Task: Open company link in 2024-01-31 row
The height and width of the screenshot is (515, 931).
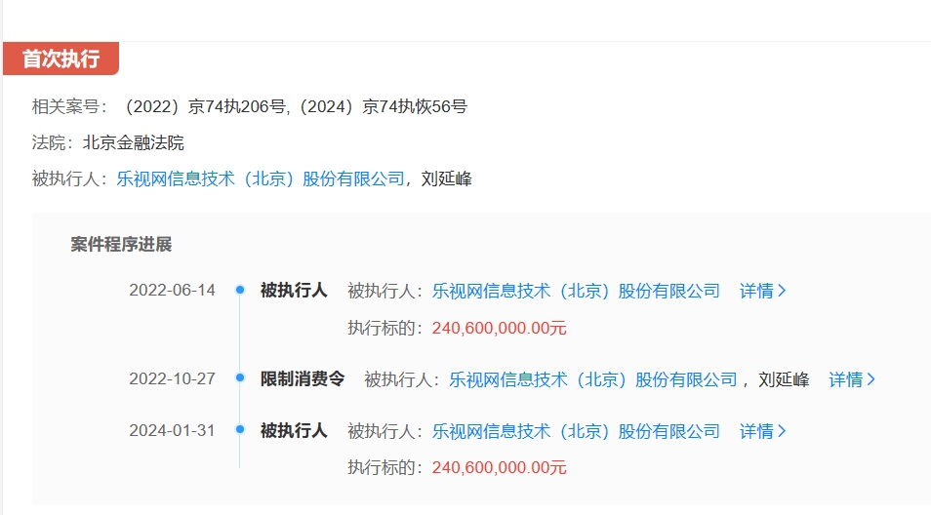Action: click(x=576, y=431)
